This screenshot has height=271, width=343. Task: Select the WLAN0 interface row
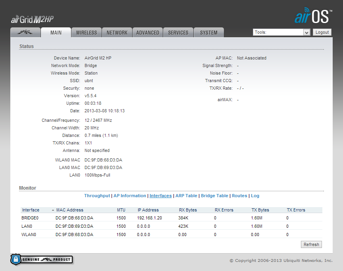tap(171, 234)
